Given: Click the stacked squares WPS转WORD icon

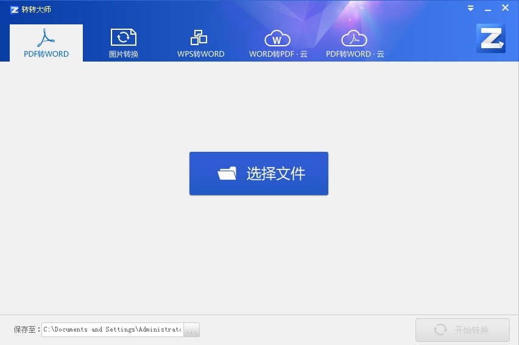Looking at the screenshot, I should click(x=199, y=37).
